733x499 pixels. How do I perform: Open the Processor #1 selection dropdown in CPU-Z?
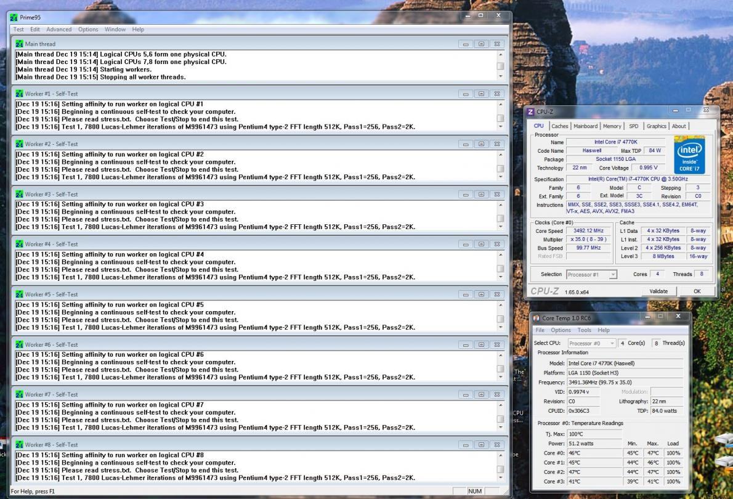tap(591, 275)
